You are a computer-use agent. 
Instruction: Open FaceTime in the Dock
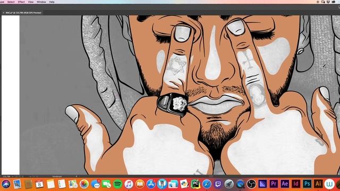pyautogui.click(x=106, y=184)
